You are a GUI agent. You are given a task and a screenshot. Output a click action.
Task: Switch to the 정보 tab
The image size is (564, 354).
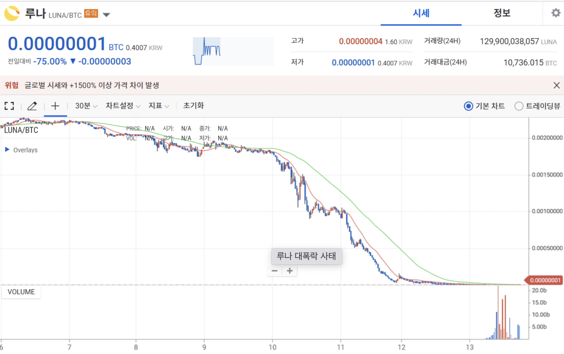pyautogui.click(x=502, y=13)
